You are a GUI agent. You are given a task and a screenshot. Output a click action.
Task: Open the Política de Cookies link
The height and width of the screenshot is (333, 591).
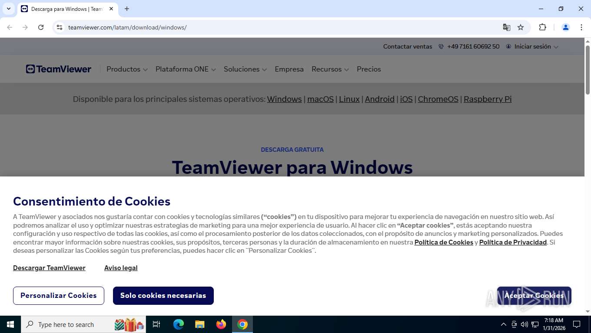pyautogui.click(x=444, y=242)
